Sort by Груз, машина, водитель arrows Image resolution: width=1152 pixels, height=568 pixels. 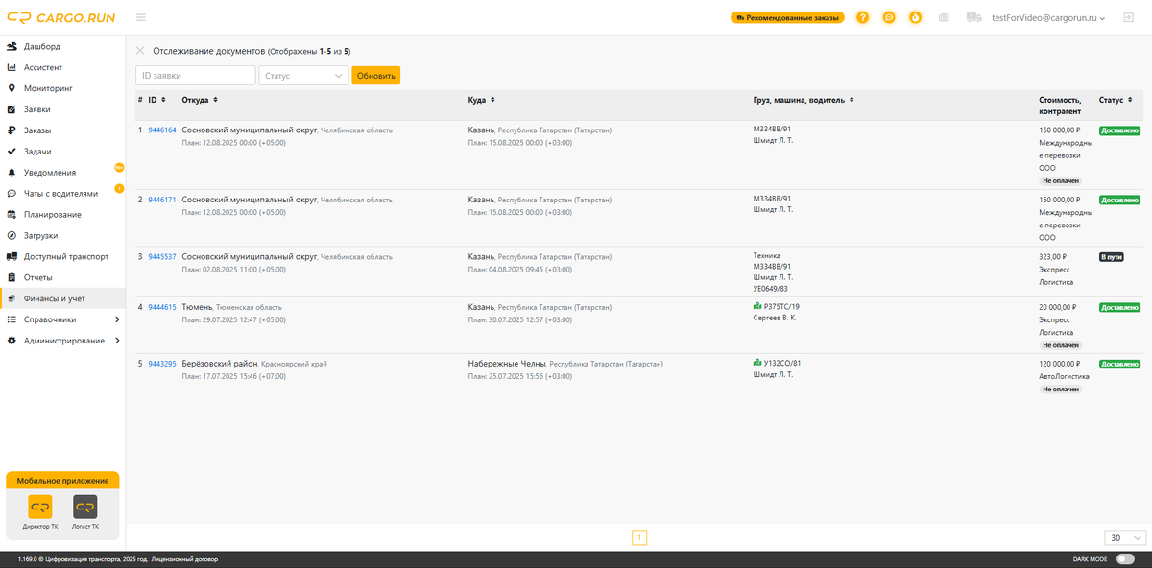[x=852, y=100]
